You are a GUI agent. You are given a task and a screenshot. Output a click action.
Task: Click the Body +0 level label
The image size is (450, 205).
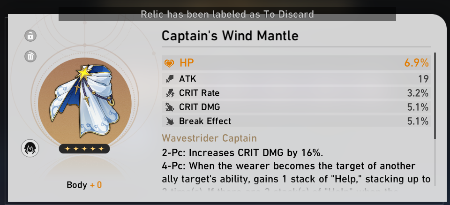click(84, 185)
